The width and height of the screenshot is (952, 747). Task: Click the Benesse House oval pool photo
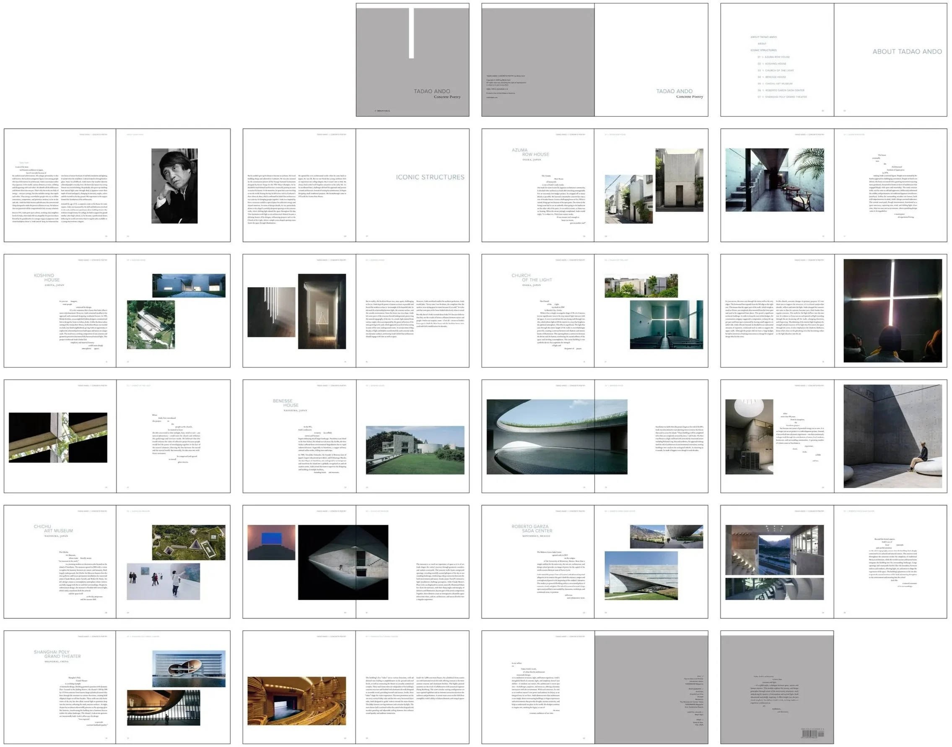point(556,436)
